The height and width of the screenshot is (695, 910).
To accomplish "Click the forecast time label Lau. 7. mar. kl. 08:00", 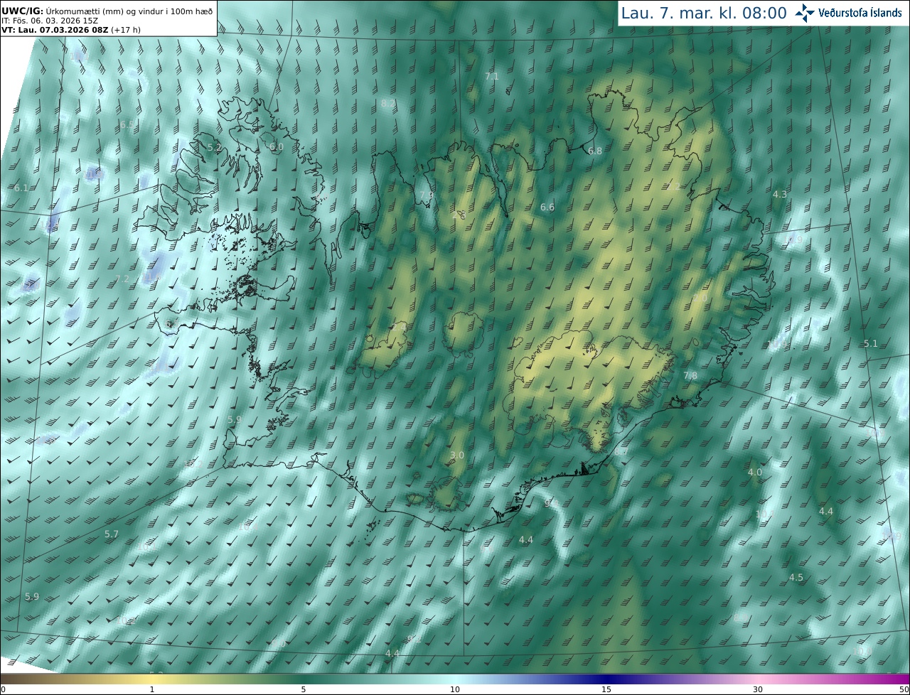I will click(x=704, y=13).
